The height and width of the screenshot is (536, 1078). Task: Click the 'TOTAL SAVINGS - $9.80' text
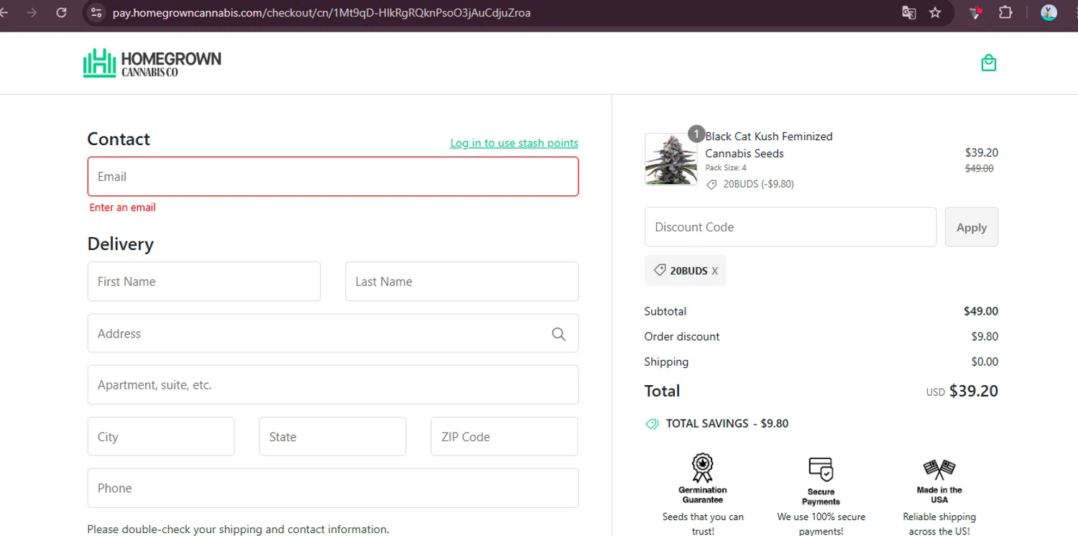tap(727, 424)
